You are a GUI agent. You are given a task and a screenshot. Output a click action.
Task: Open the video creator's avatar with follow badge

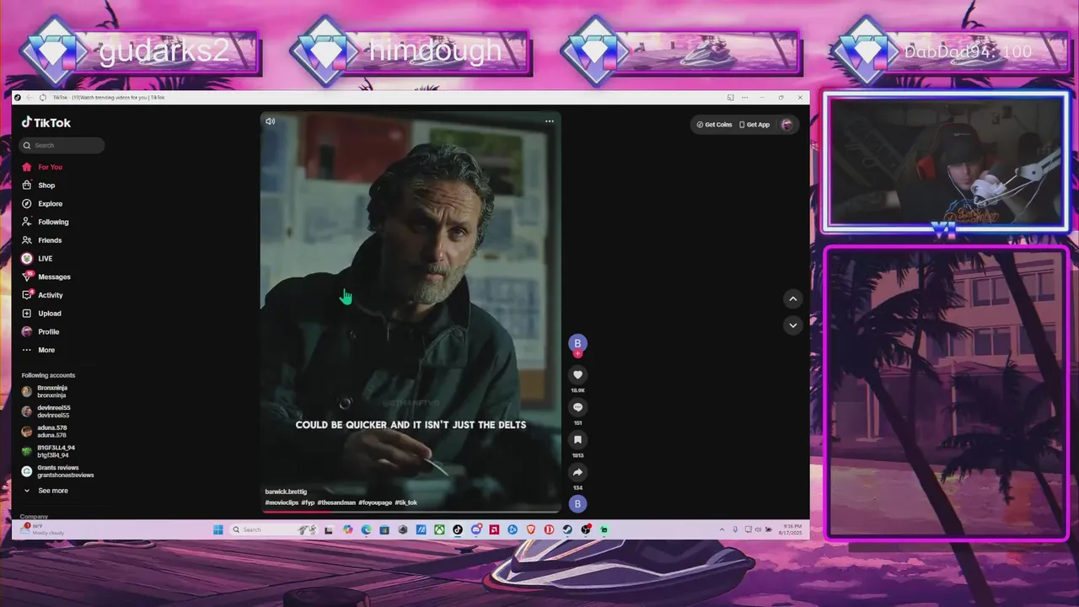(x=577, y=344)
